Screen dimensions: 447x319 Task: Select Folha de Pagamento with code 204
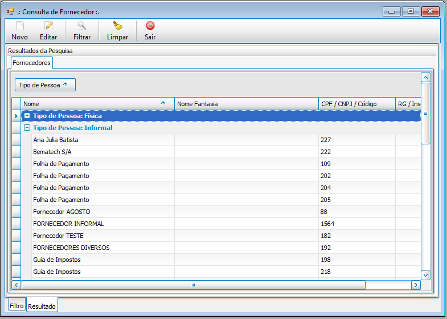[226, 188]
